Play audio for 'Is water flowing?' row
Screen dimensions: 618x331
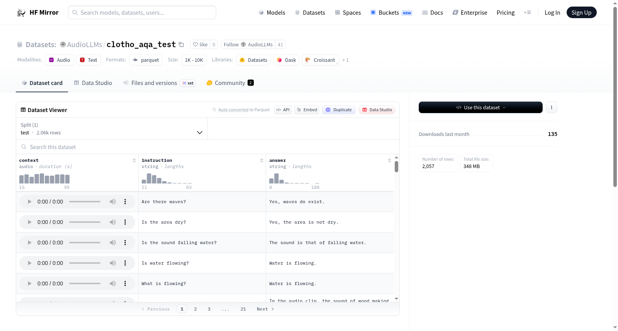(x=29, y=263)
